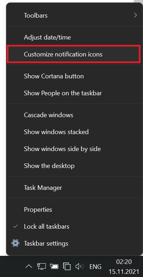
Task: Toggle the Lock all taskbars checkmark
Action: point(15,226)
